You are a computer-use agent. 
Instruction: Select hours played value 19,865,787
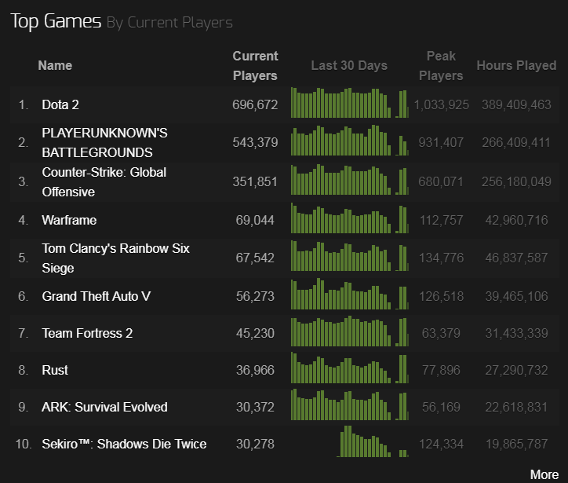pos(516,445)
